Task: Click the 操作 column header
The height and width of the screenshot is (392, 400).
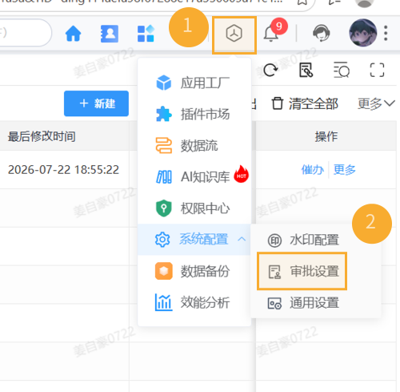Action: point(326,136)
